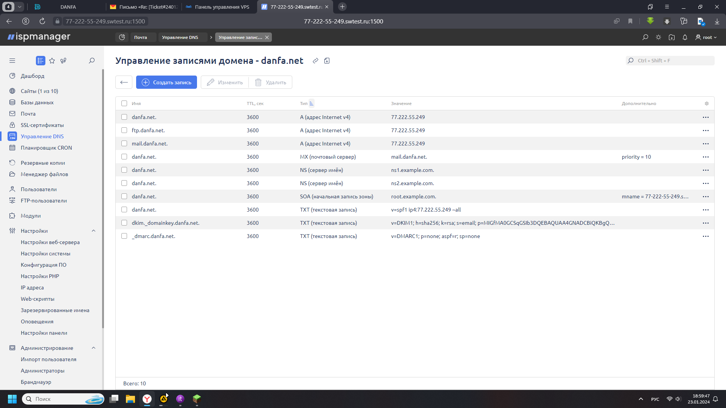Open row actions for MX record

[706, 157]
